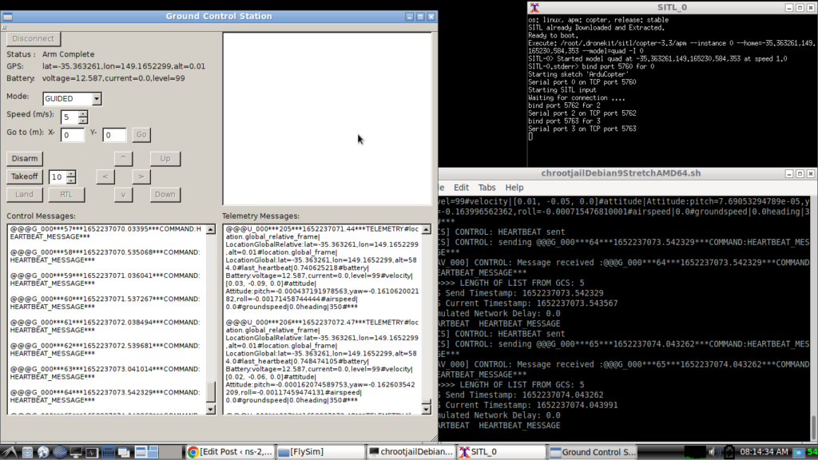Image resolution: width=818 pixels, height=460 pixels.
Task: Click the blue screen-lock icon in system tray
Action: [798, 451]
